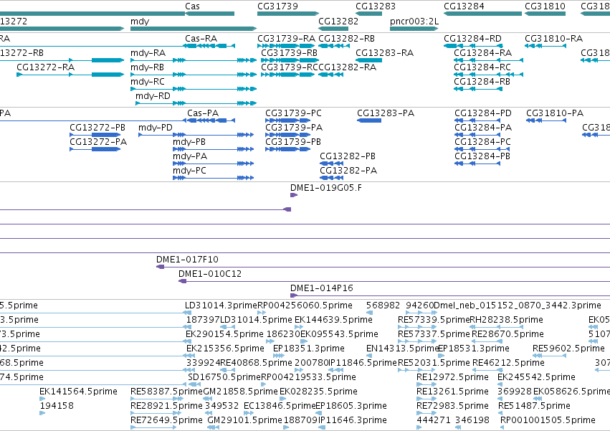Click the mdy-PC protein

(x=213, y=179)
